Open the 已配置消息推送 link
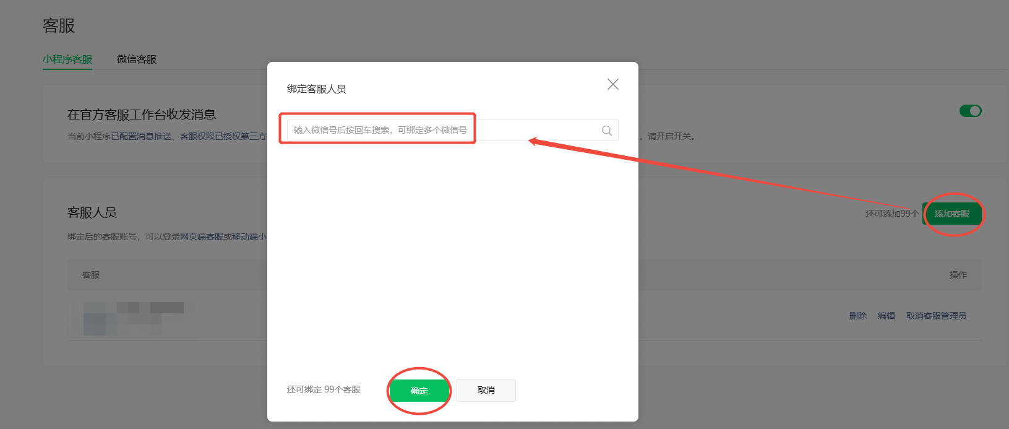The image size is (1009, 429). [141, 136]
